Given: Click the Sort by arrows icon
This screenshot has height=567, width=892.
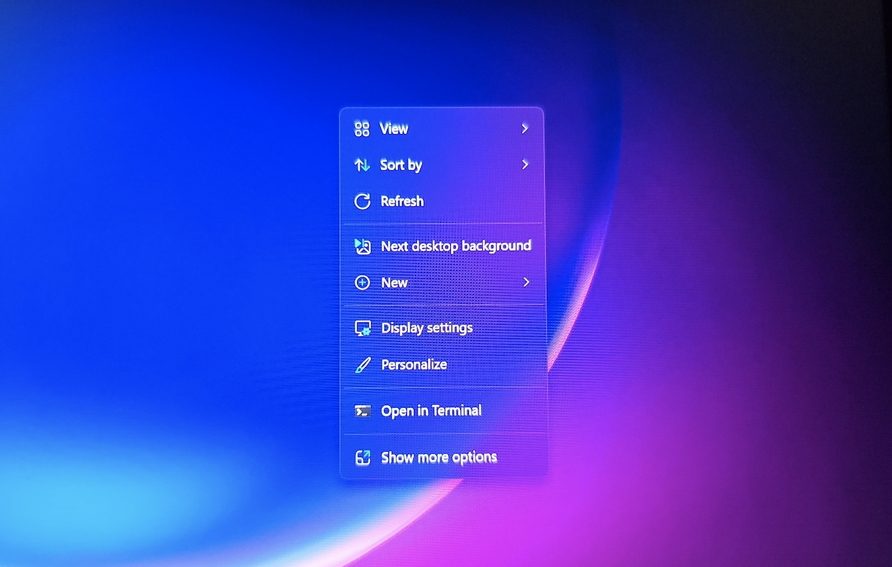Looking at the screenshot, I should [361, 165].
